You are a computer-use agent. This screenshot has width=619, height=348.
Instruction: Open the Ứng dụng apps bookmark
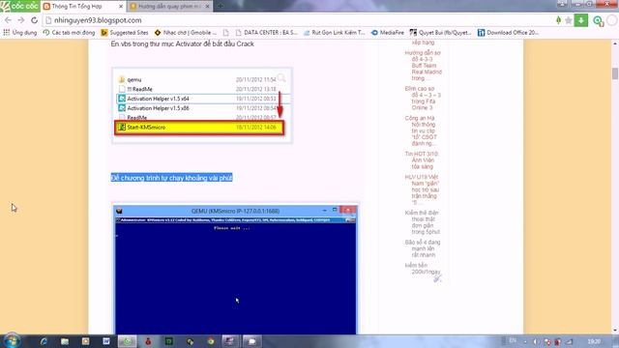[19, 33]
